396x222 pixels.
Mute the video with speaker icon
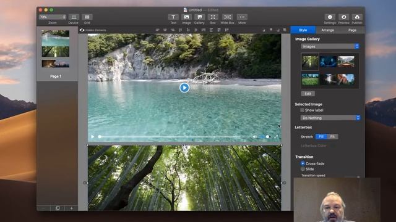click(x=254, y=137)
